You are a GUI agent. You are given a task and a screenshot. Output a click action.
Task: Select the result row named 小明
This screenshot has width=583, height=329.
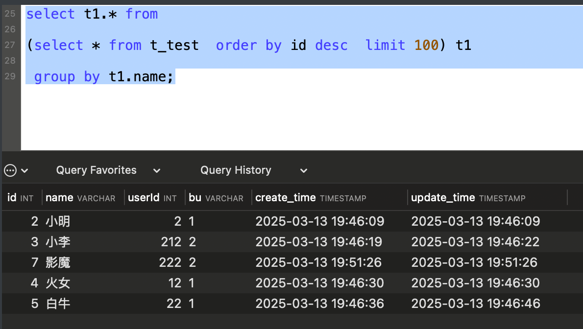pyautogui.click(x=292, y=221)
